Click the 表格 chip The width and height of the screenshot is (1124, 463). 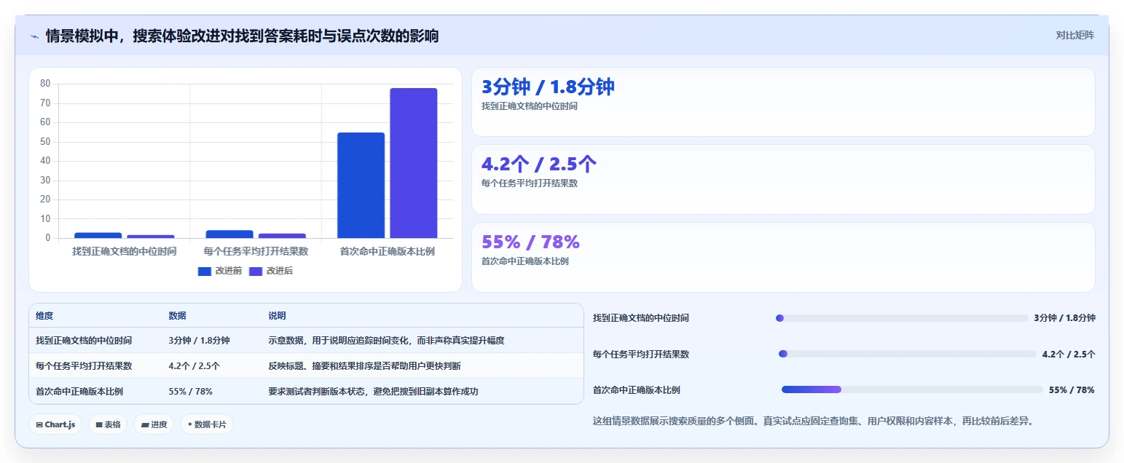(x=108, y=424)
